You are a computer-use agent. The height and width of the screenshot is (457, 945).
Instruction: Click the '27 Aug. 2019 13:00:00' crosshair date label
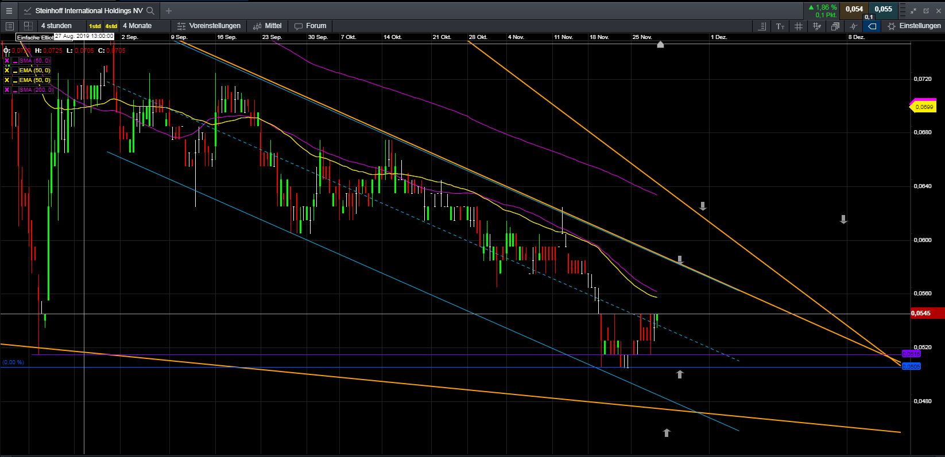(x=84, y=37)
